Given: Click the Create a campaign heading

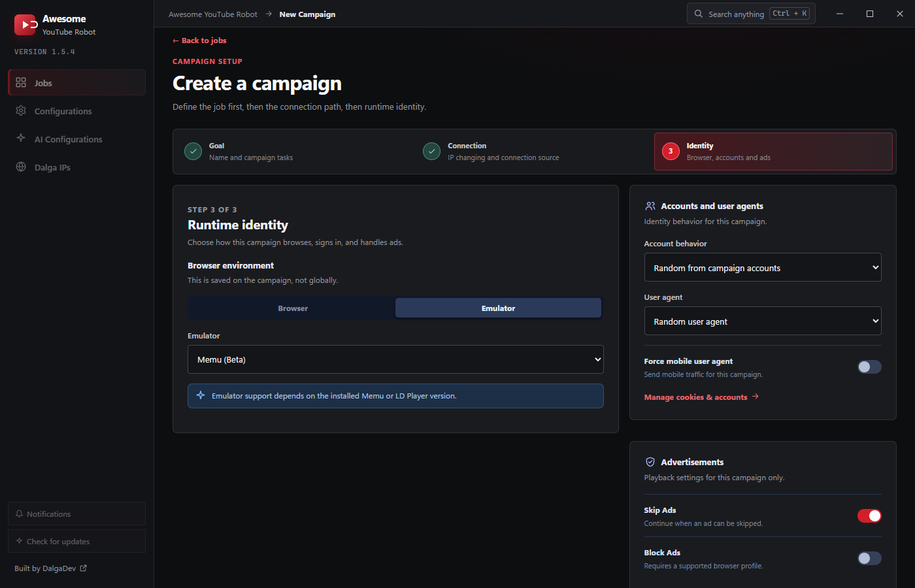Looking at the screenshot, I should pyautogui.click(x=257, y=84).
